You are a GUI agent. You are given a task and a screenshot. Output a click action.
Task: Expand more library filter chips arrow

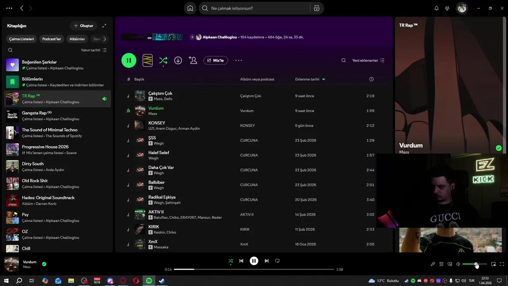(105, 39)
